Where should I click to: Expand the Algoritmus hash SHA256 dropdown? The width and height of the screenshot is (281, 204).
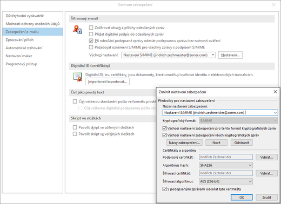tap(250, 165)
